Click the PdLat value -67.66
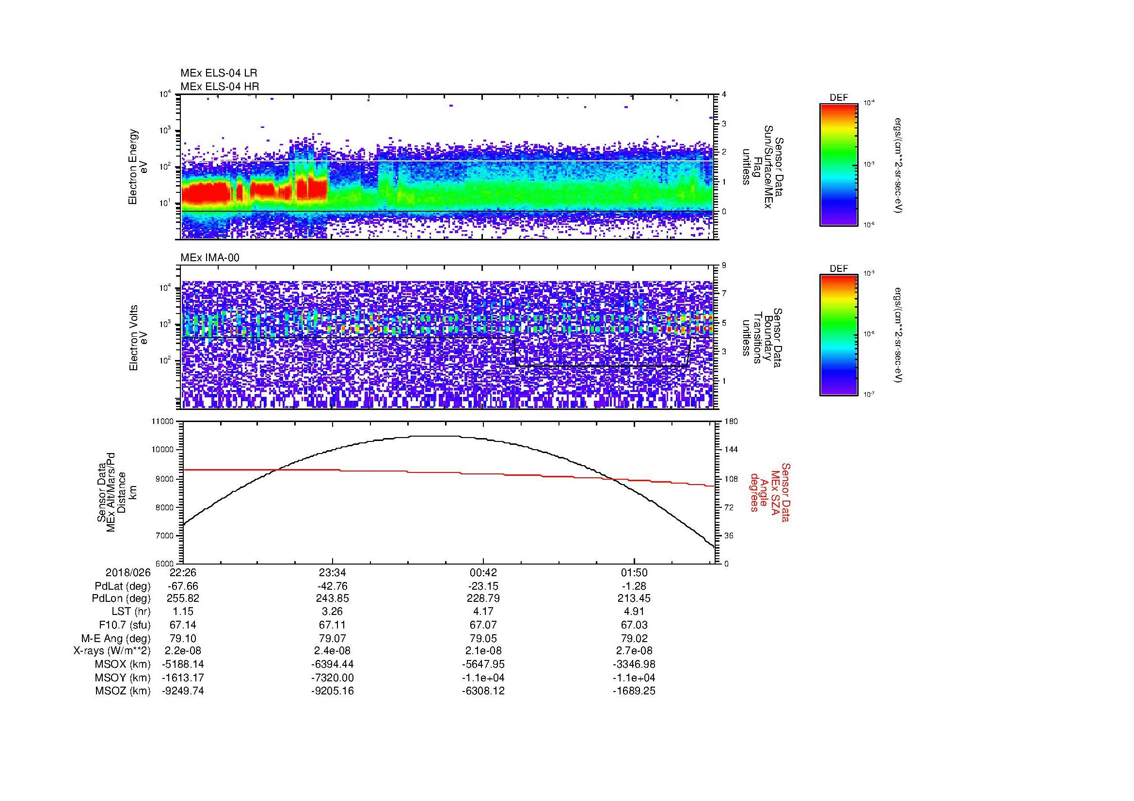Screen dimensions: 1134x801 pyautogui.click(x=183, y=586)
